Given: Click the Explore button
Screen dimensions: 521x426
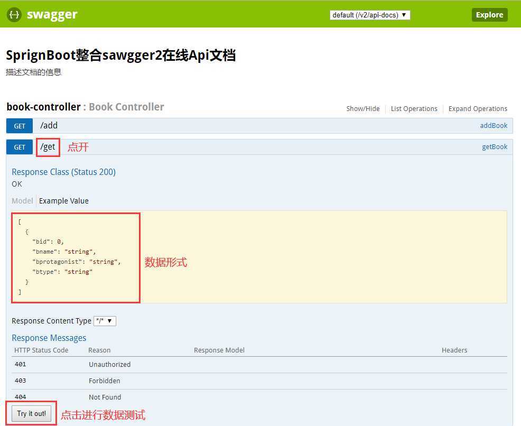Looking at the screenshot, I should point(489,15).
